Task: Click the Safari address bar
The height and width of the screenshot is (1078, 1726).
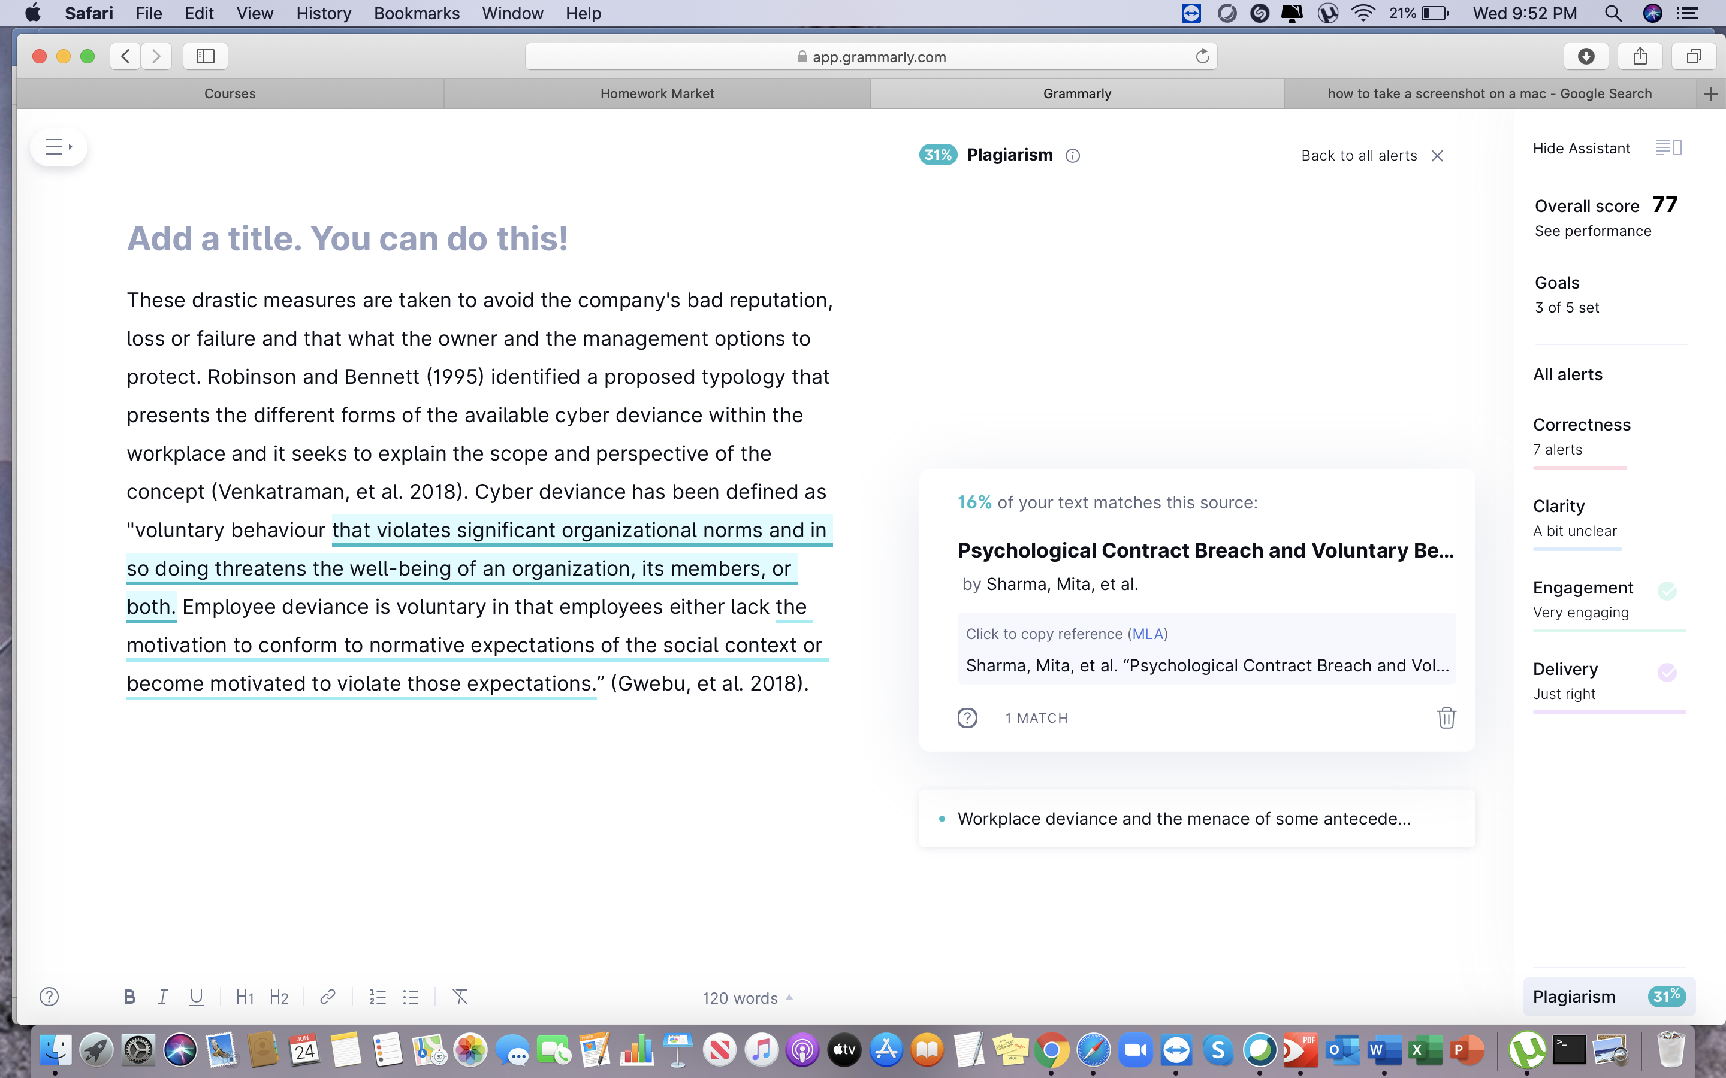Action: (x=871, y=57)
